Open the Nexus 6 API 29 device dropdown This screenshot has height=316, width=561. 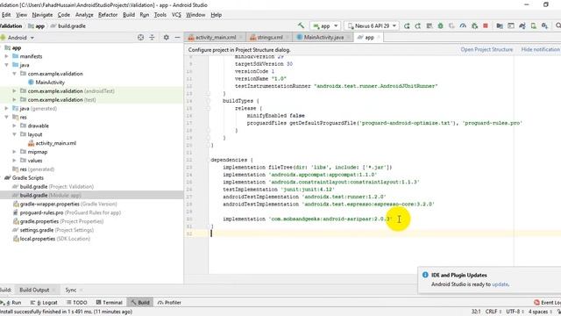372,25
